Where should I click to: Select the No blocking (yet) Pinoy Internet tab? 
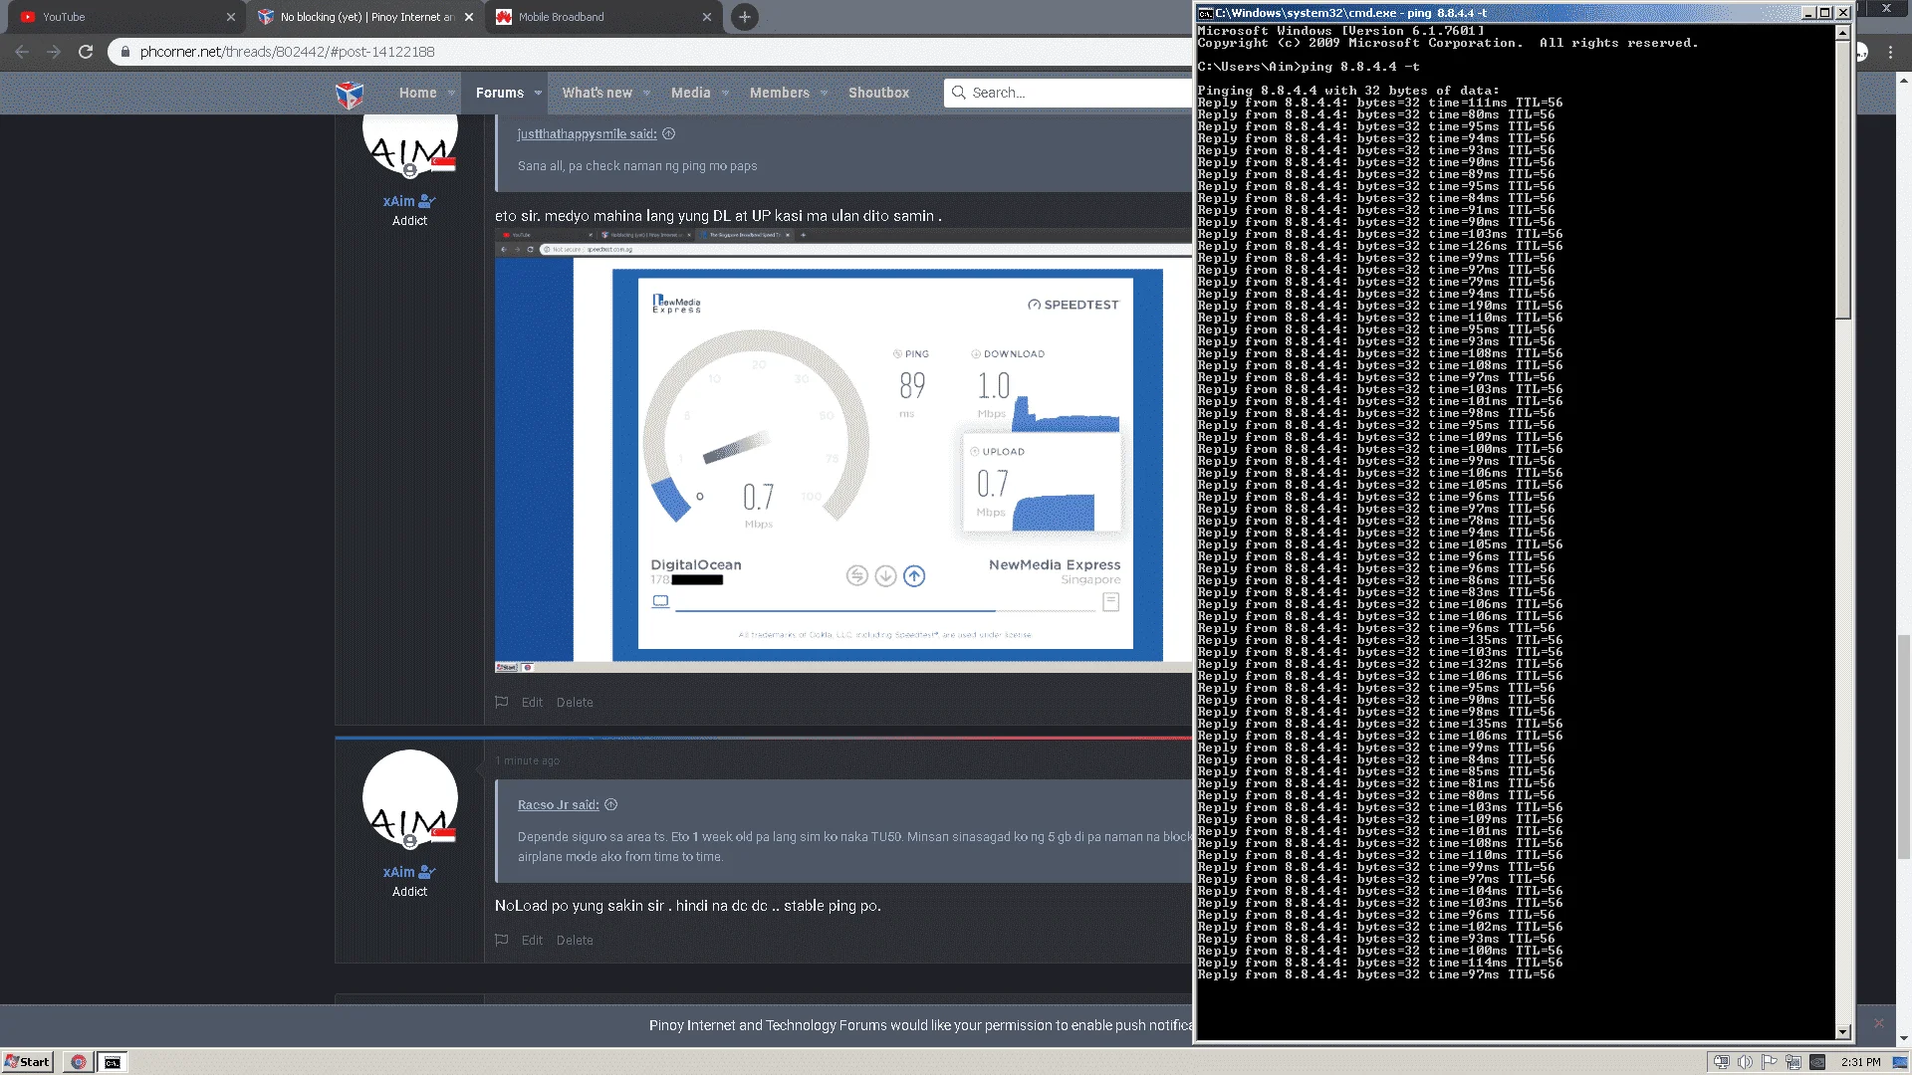365,17
